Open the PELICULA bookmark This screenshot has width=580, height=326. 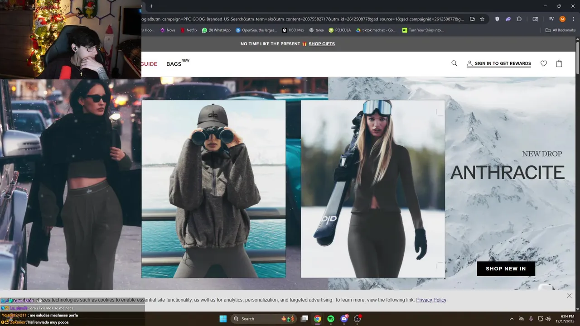[x=340, y=30]
